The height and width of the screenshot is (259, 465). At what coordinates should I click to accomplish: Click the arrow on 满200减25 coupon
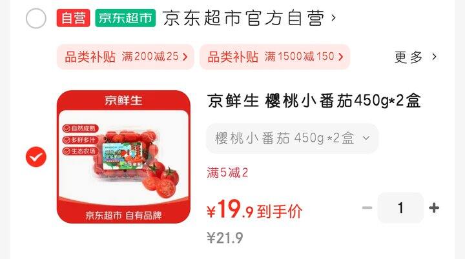[x=185, y=57]
